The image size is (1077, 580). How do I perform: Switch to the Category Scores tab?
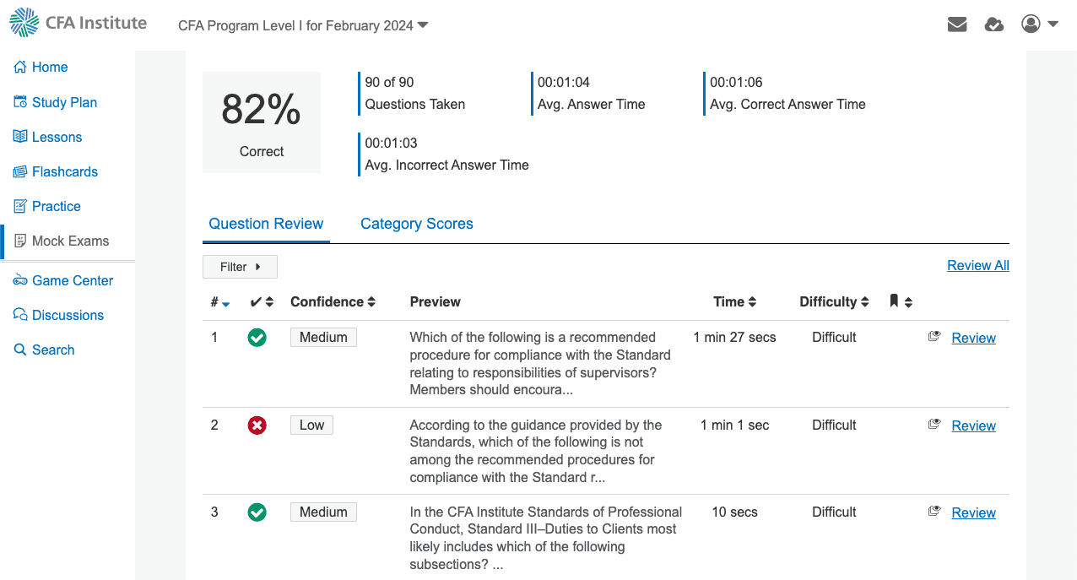[416, 224]
